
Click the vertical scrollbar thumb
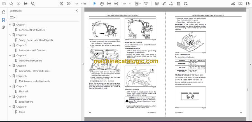click(248, 90)
